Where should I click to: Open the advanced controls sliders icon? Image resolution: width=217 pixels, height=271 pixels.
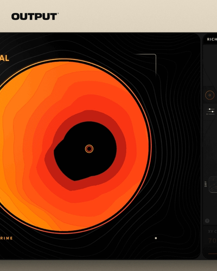(x=210, y=112)
